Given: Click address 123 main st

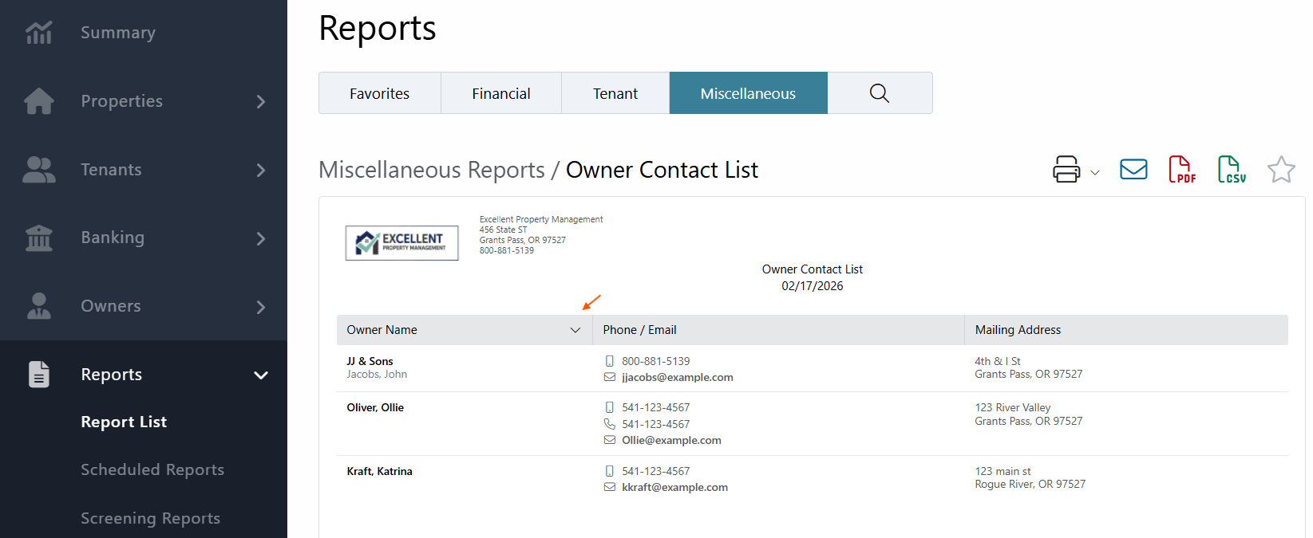Looking at the screenshot, I should click(x=1003, y=471).
